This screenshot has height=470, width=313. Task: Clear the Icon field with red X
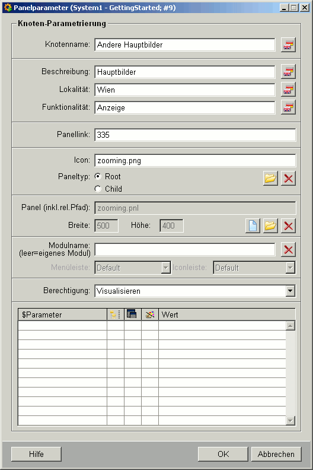tap(288, 179)
